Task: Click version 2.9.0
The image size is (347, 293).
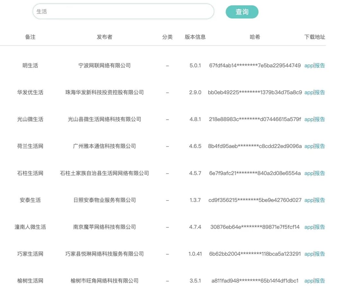Action: tap(195, 92)
